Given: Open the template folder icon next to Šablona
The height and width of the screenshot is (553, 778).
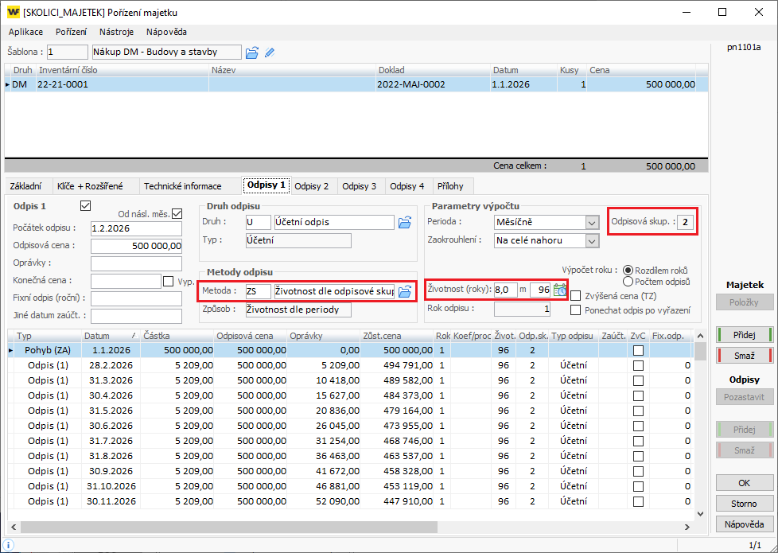Looking at the screenshot, I should click(x=252, y=53).
